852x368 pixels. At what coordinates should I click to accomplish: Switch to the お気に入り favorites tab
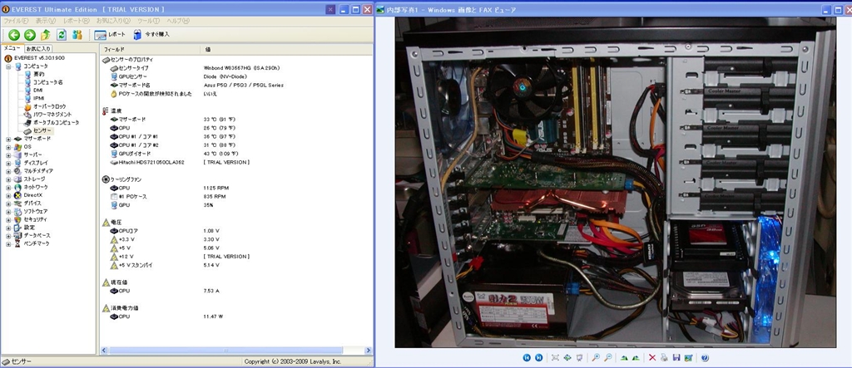click(x=38, y=49)
